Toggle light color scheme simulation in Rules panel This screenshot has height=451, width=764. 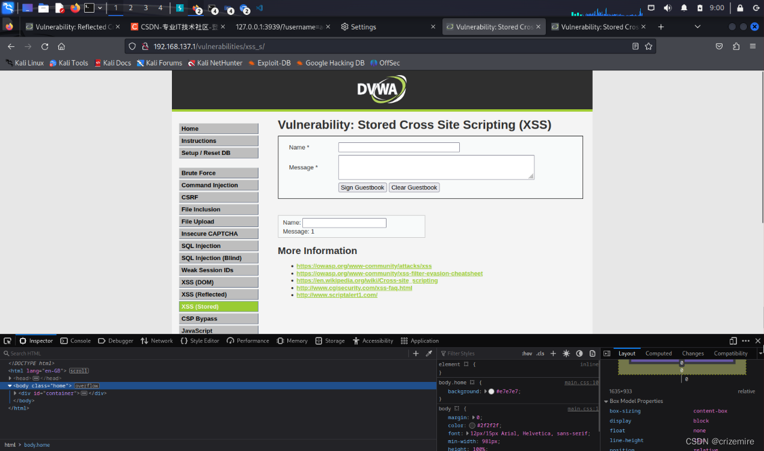click(566, 353)
